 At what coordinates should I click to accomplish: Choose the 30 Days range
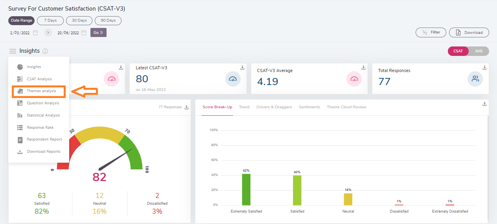pyautogui.click(x=79, y=20)
